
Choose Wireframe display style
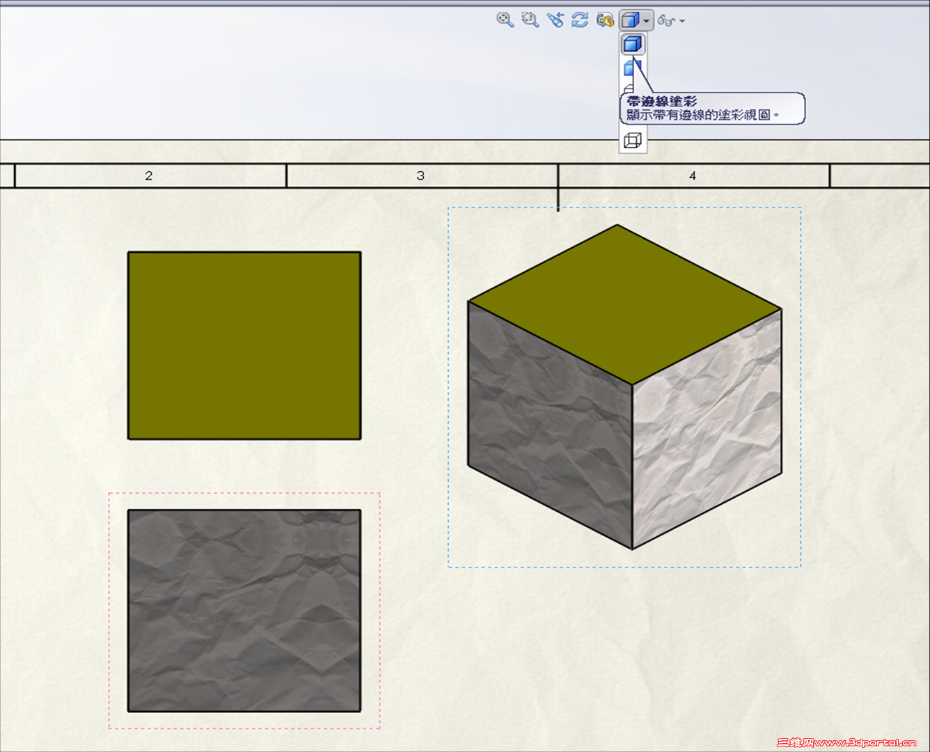coord(633,141)
